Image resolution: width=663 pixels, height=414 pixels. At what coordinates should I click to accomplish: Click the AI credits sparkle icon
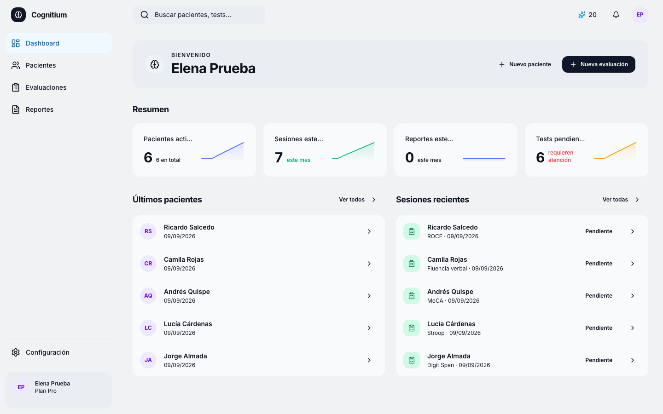(582, 15)
